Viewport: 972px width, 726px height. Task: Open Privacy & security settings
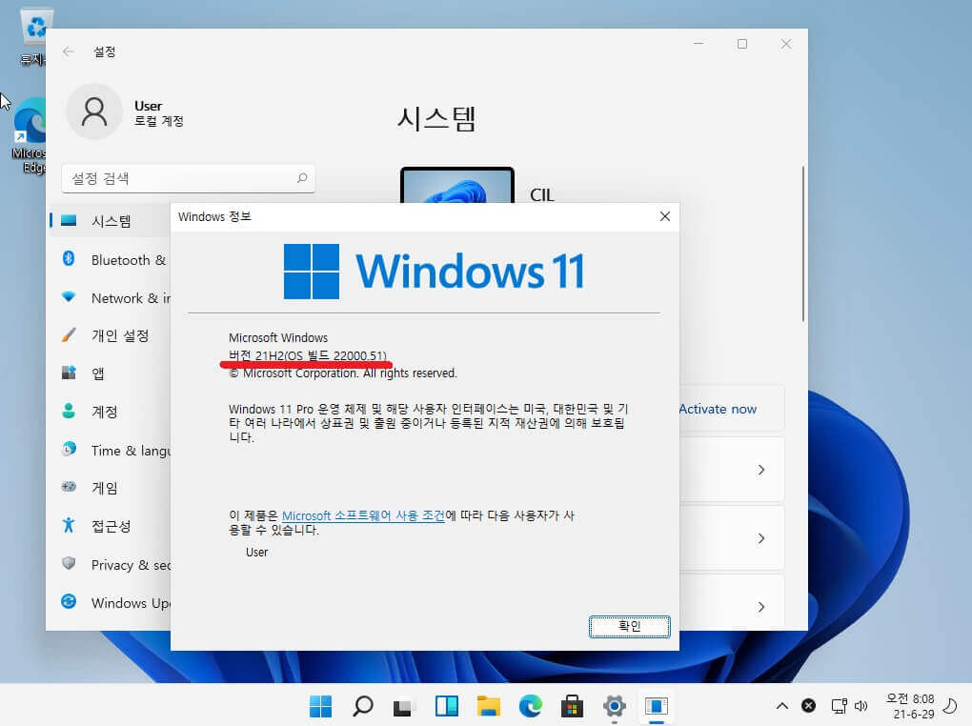click(x=112, y=565)
